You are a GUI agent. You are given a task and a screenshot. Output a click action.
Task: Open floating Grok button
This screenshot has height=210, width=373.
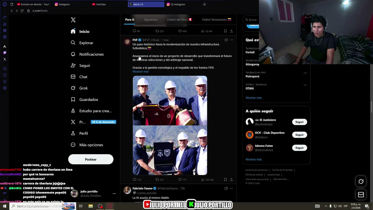(x=361, y=181)
